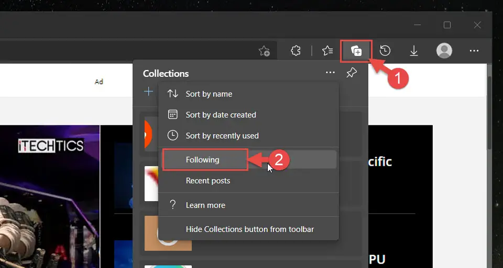Choose Sort by name
This screenshot has height=268, width=503.
[248, 94]
